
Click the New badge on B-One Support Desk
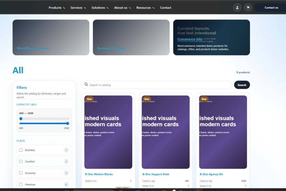point(147,99)
